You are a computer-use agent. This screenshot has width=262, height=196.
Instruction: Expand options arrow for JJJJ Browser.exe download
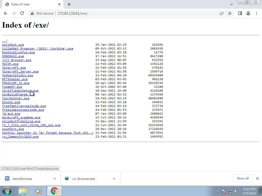point(114,179)
